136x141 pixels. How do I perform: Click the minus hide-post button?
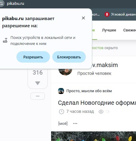[x=38, y=96]
